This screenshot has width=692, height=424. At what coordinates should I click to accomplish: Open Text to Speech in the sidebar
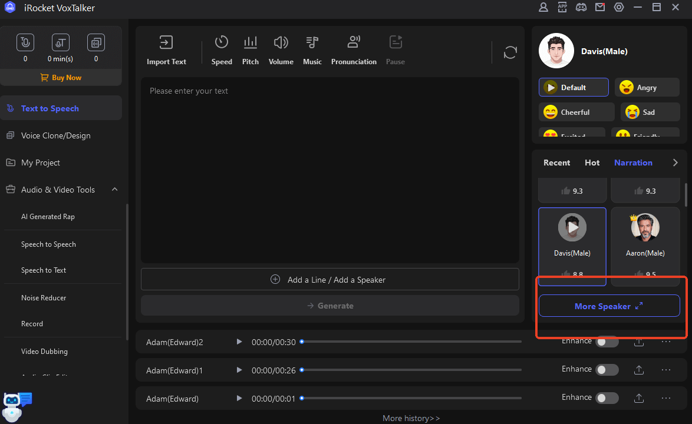coord(61,108)
